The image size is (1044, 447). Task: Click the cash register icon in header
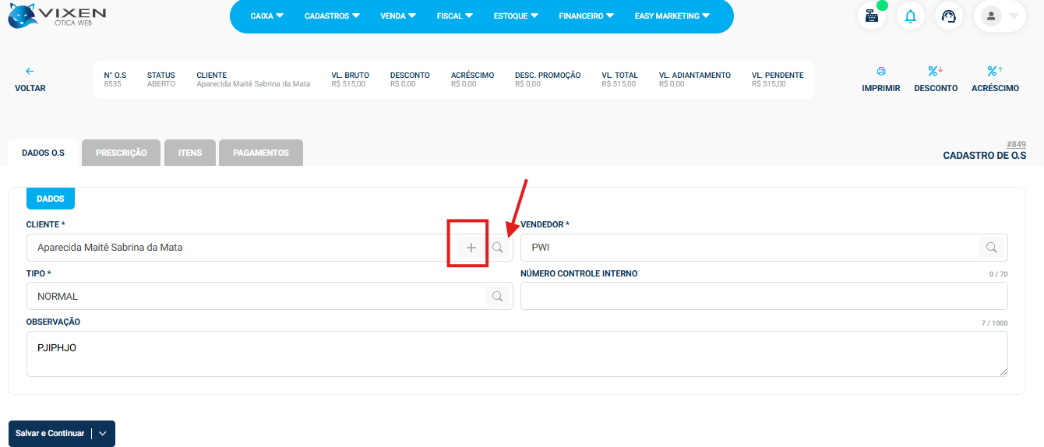872,16
